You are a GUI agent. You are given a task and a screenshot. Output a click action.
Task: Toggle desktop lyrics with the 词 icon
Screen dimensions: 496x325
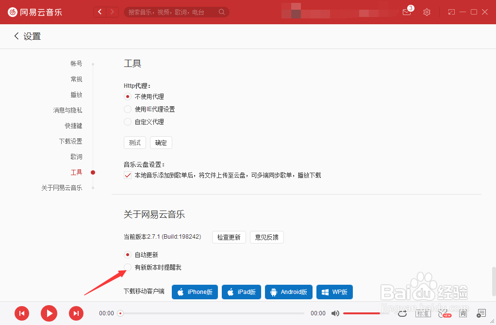(x=463, y=313)
